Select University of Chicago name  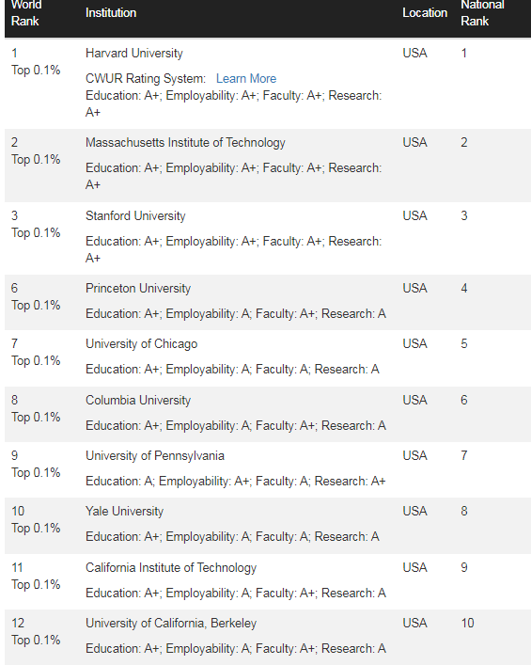142,344
